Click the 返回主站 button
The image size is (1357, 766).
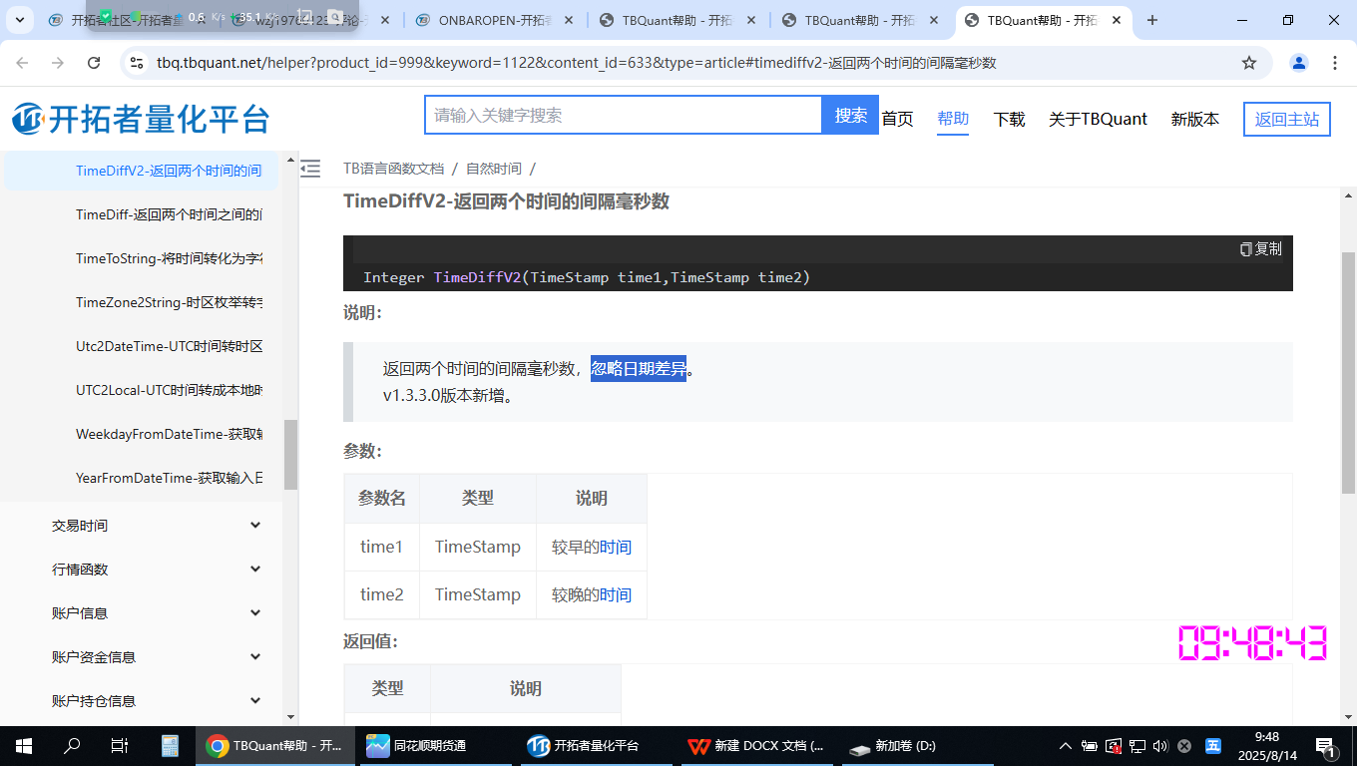1287,119
